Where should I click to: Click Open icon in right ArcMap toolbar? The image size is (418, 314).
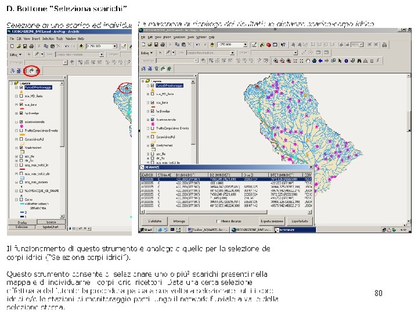[150, 45]
